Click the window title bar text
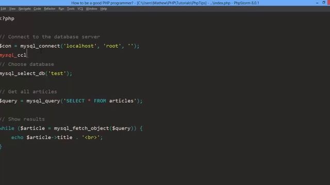330x185 pixels. [x=165, y=3]
